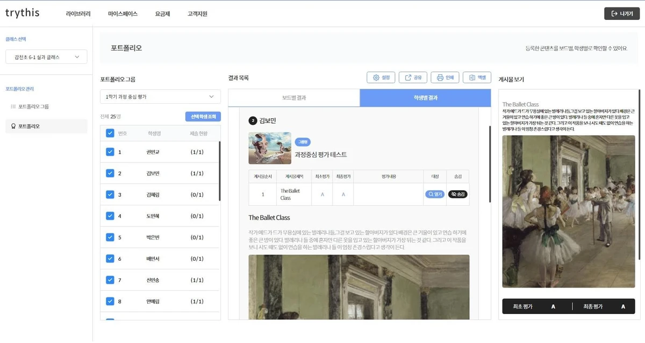The height and width of the screenshot is (343, 645).
Task: Click the table cell 'The Ballet Class'
Action: coord(295,194)
